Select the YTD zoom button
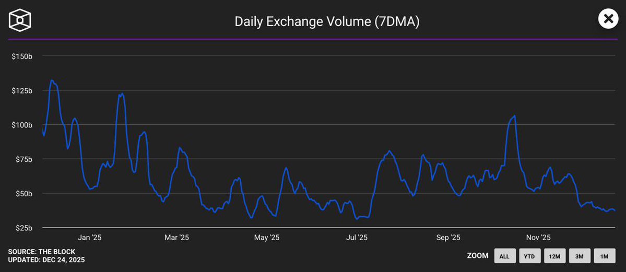Viewport: 626px width, 272px height. coord(529,256)
